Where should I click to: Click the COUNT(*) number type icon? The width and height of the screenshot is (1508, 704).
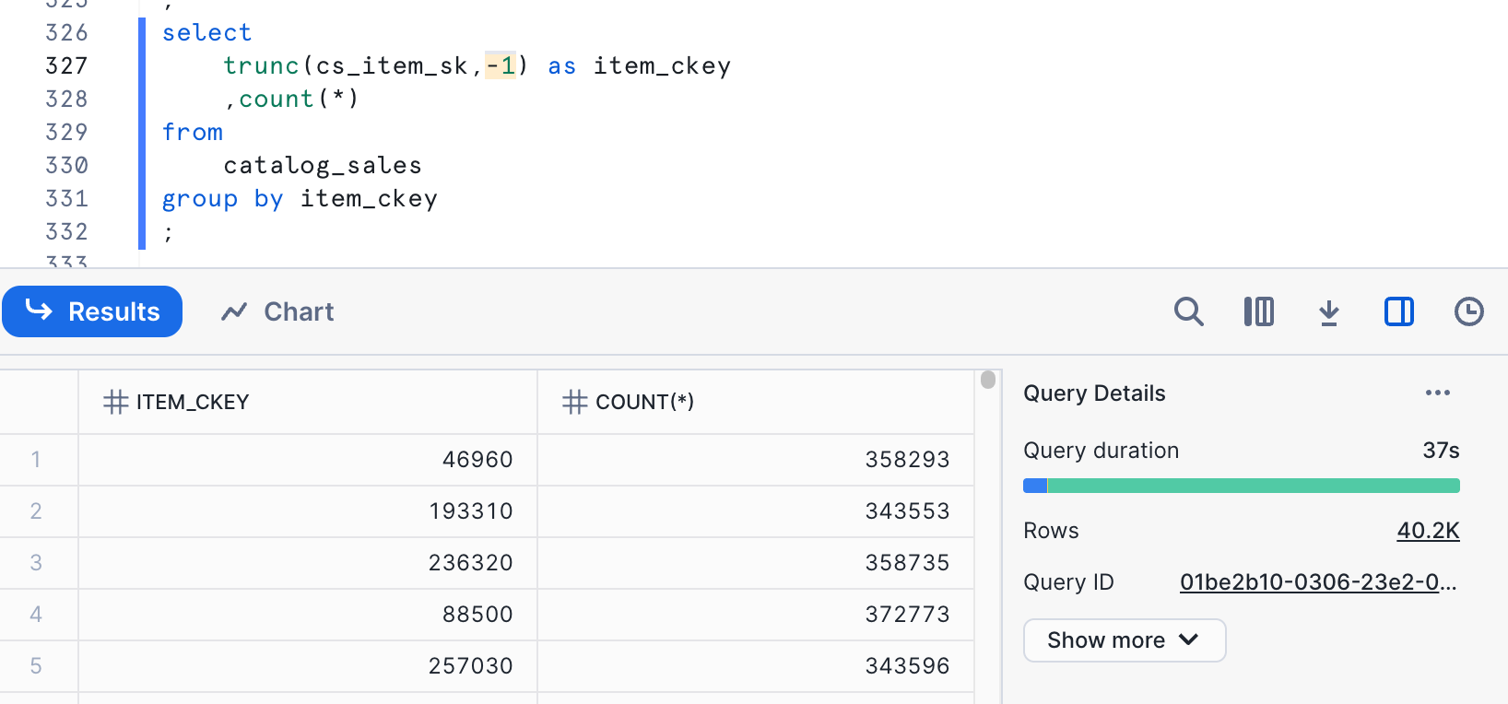tap(574, 403)
